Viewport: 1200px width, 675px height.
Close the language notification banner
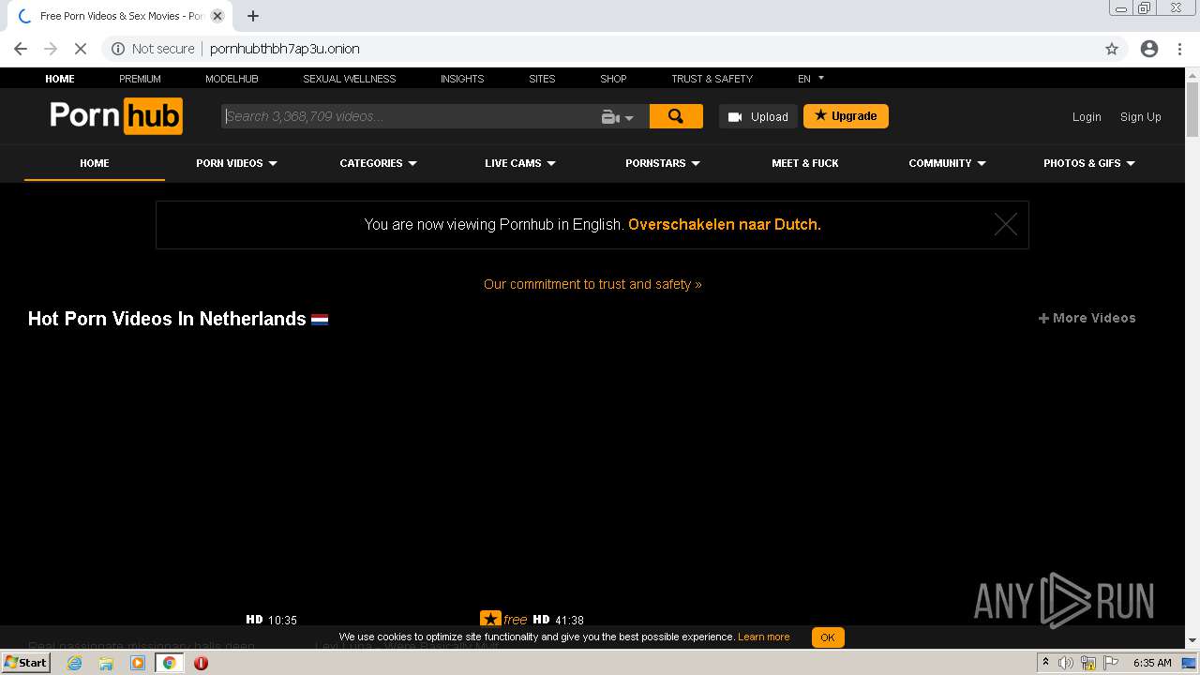point(1006,224)
